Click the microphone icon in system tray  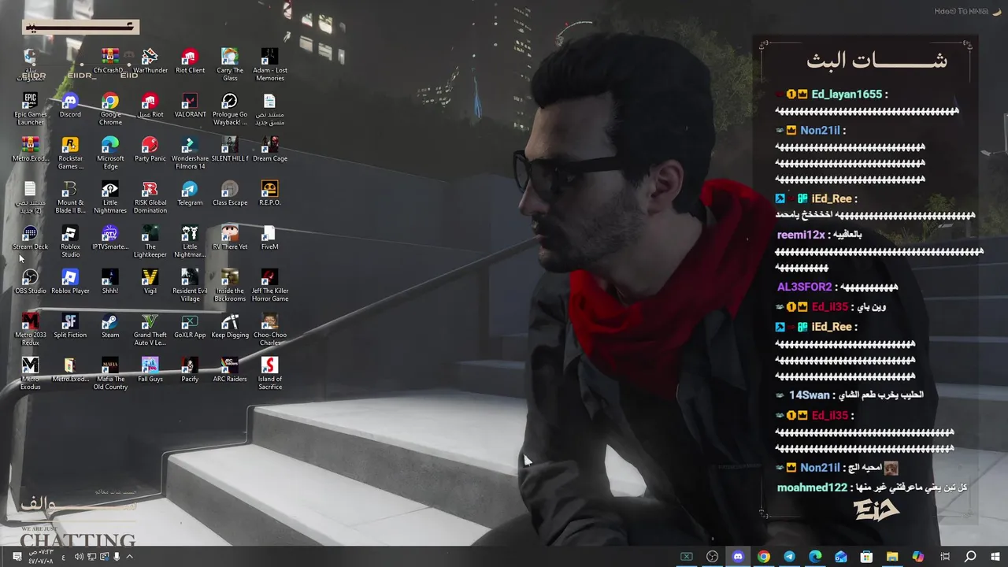click(117, 557)
